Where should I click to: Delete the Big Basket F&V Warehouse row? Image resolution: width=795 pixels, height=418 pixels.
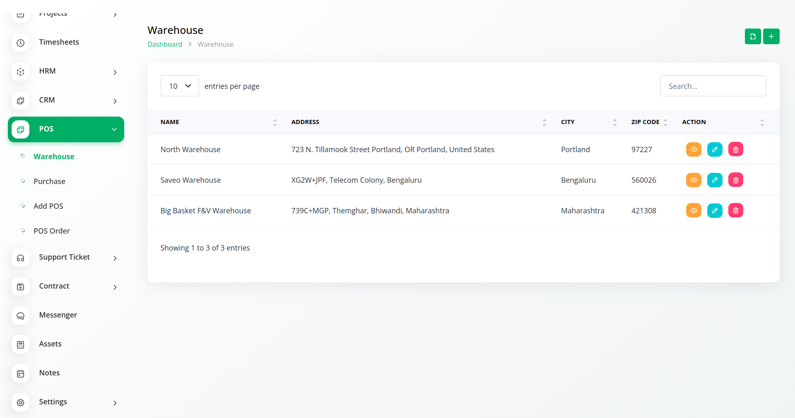735,210
